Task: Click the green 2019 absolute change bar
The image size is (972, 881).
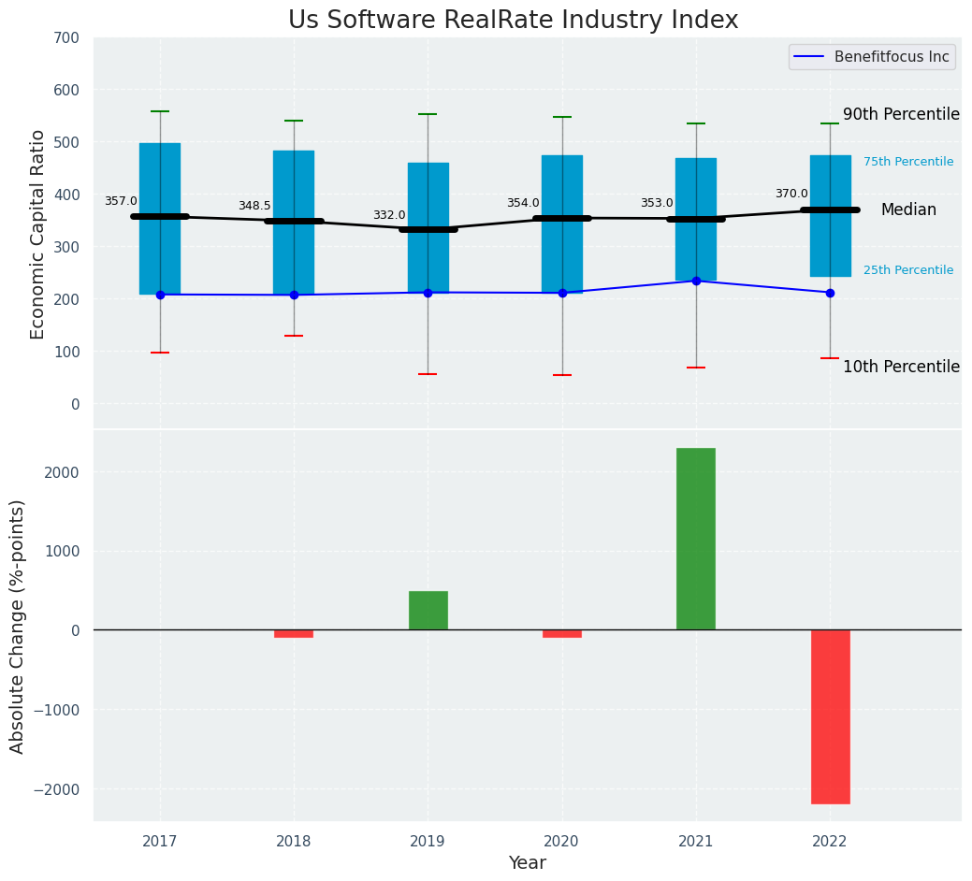Action: [428, 611]
